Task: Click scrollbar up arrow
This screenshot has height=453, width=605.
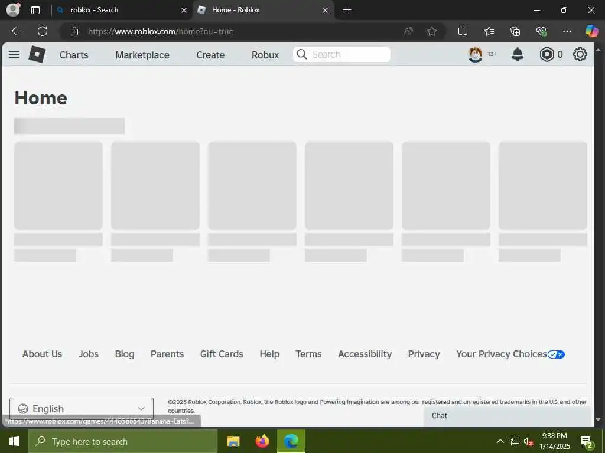Action: (x=599, y=50)
